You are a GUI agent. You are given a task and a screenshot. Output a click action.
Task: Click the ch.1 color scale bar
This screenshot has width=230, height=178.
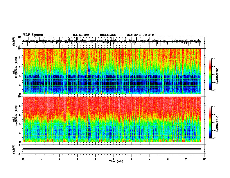click(x=210, y=74)
